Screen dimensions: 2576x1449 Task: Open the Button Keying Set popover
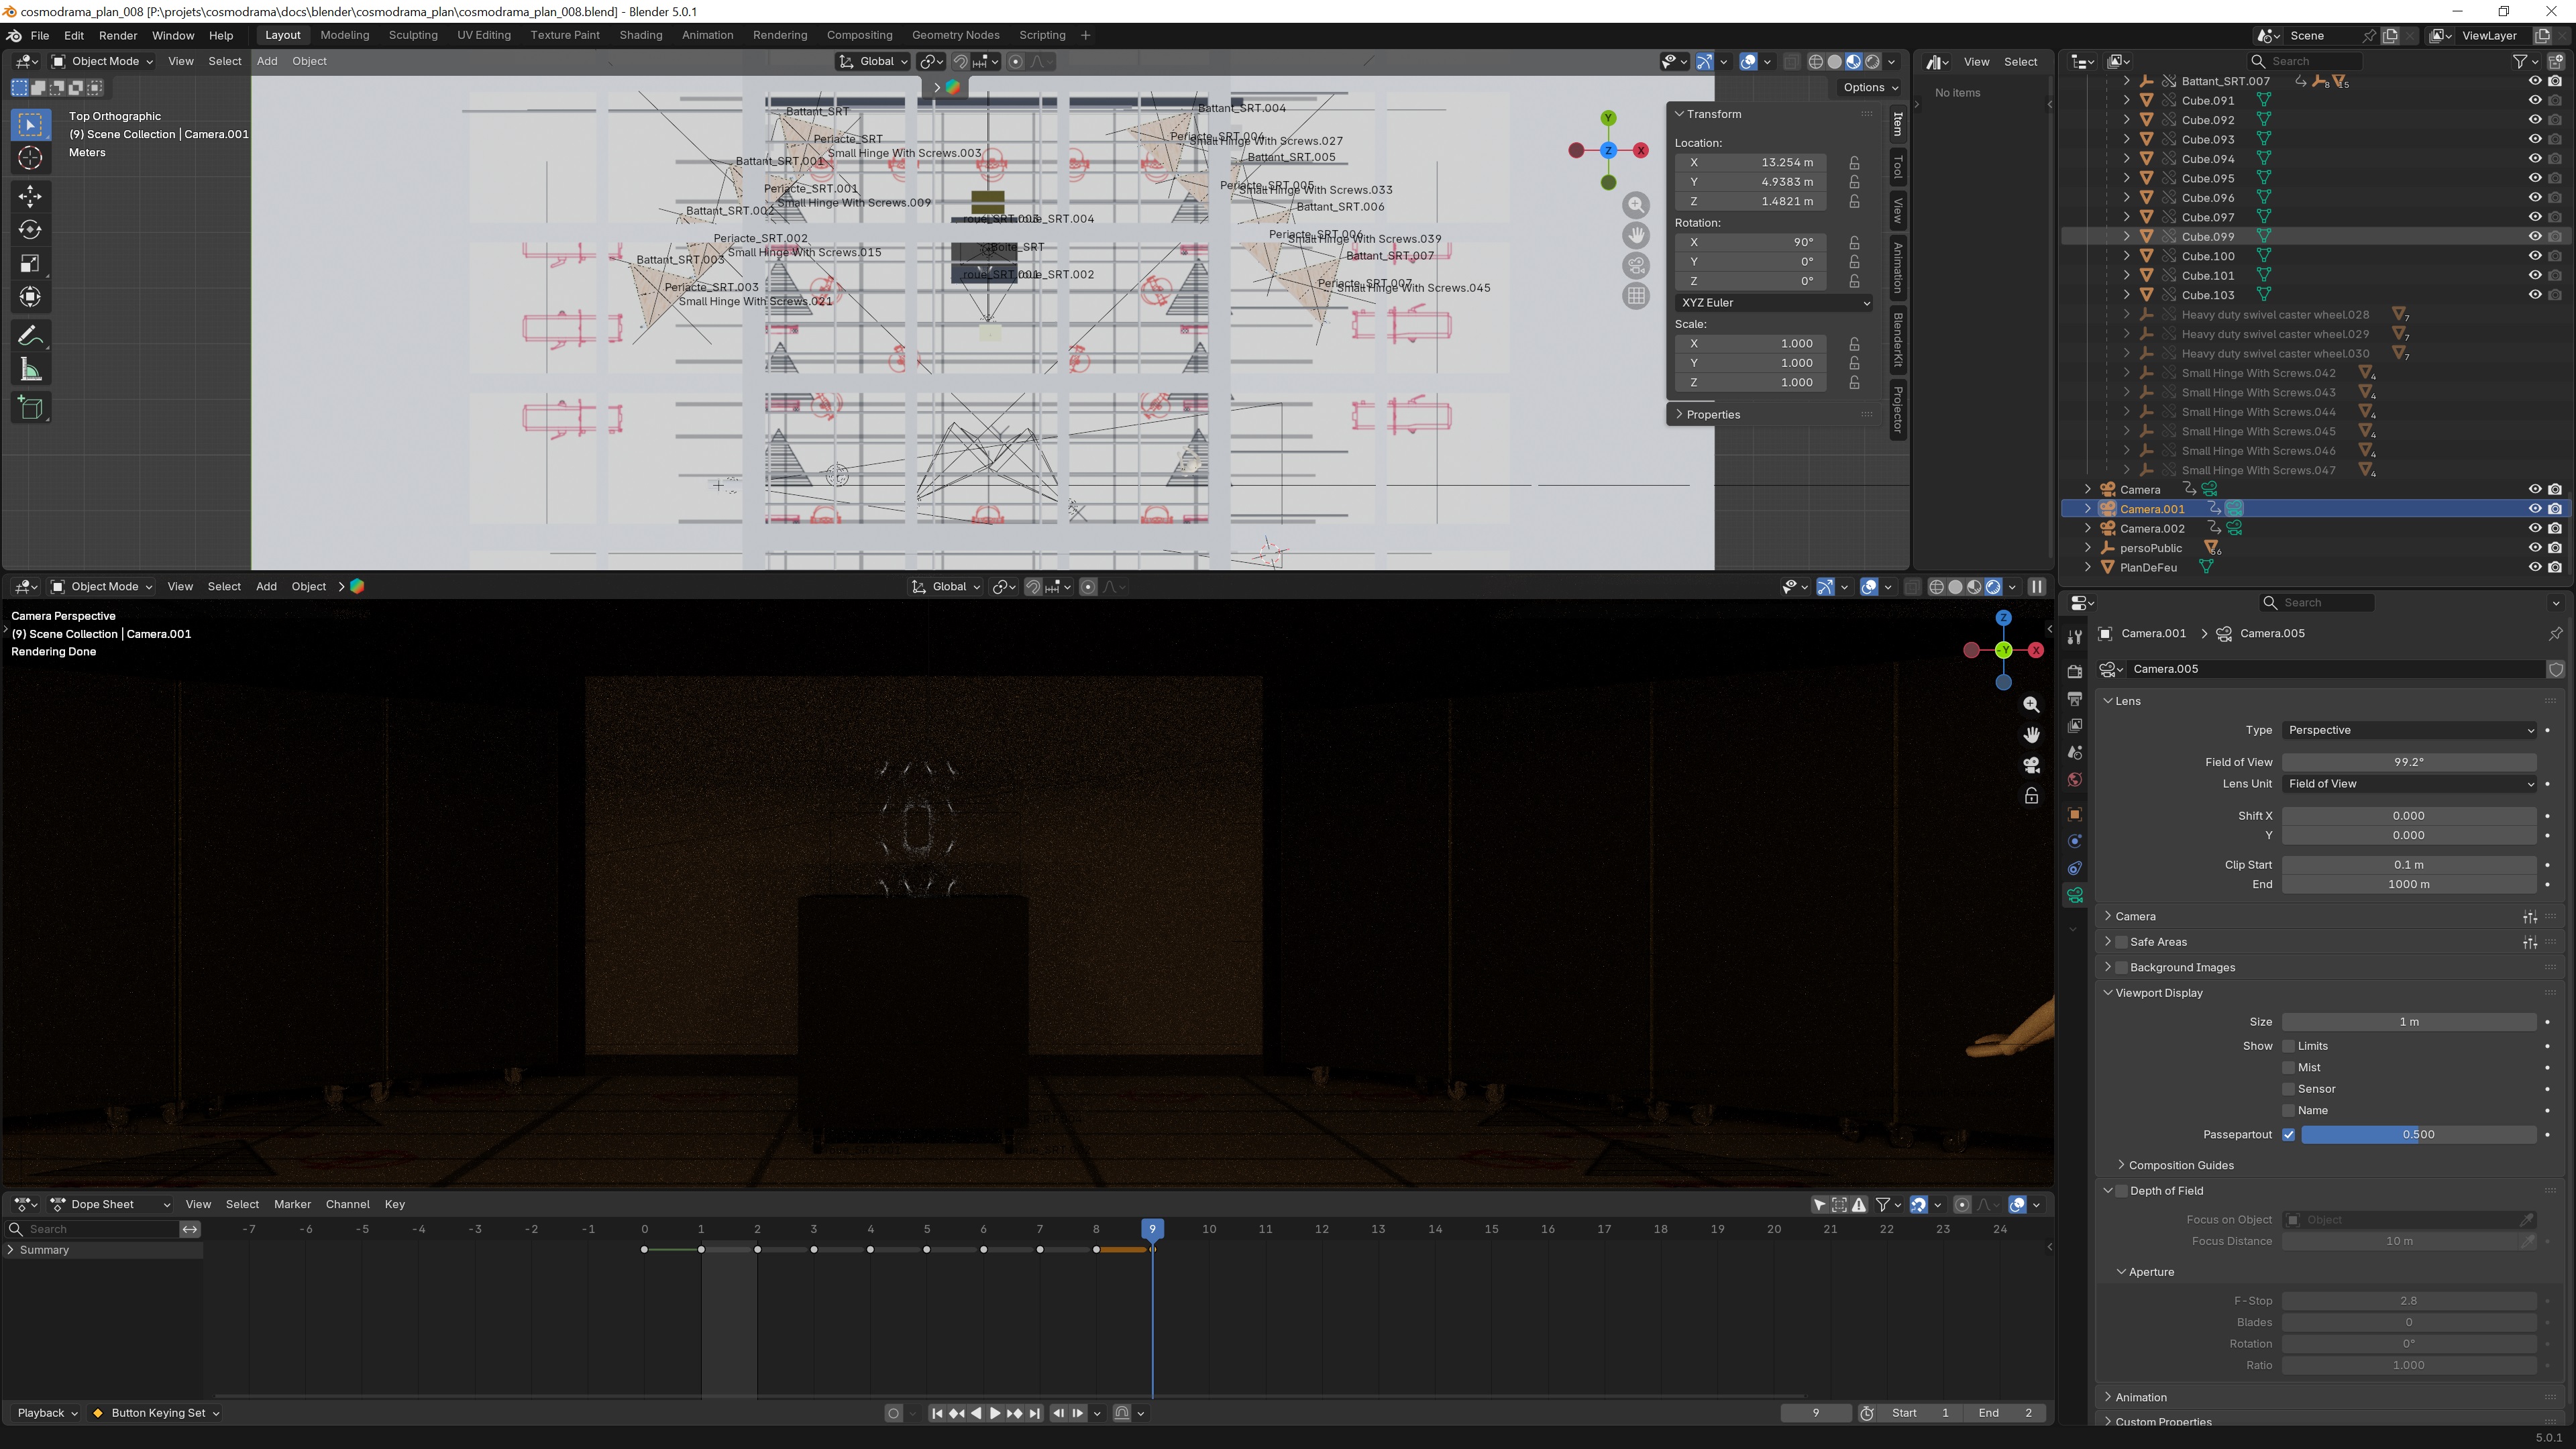coord(158,1413)
